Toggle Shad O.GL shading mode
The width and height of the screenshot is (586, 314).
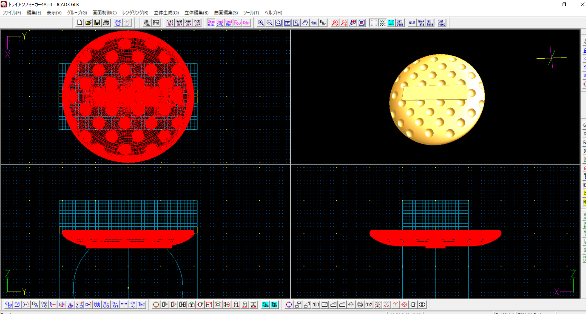pyautogui.click(x=211, y=23)
